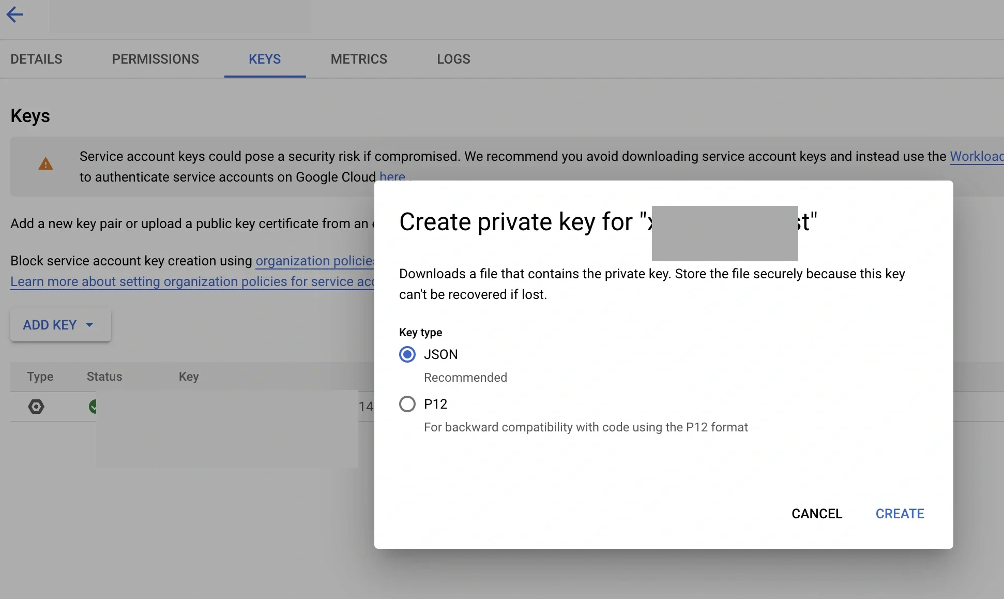Open the METRICS tab
This screenshot has width=1004, height=599.
coord(358,59)
